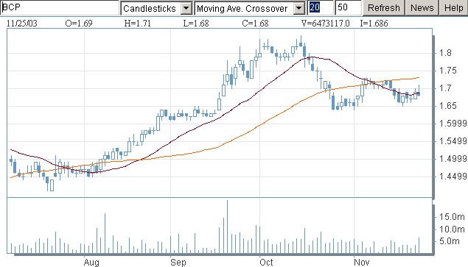Click the 10.0m volume axis label
This screenshot has height=267, width=468.
[452, 229]
